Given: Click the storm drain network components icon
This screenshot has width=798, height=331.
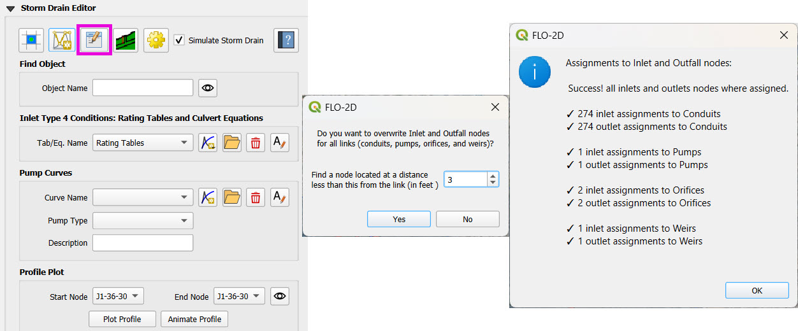Looking at the screenshot, I should [x=62, y=40].
